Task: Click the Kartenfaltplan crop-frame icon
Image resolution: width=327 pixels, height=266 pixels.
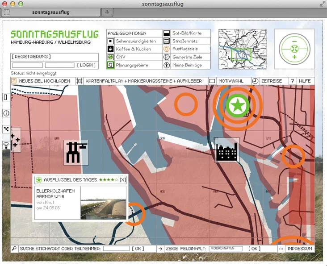Action: 79,81
